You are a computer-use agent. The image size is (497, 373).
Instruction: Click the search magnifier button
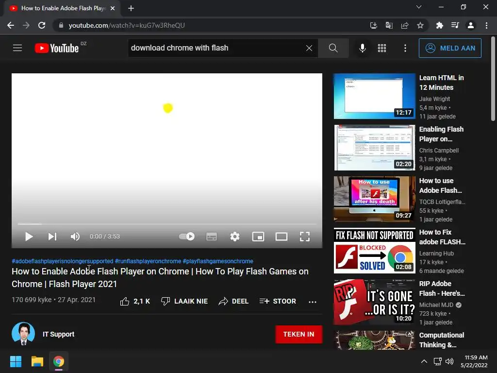coord(333,48)
